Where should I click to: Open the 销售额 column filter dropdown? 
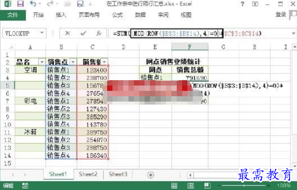[x=105, y=62]
